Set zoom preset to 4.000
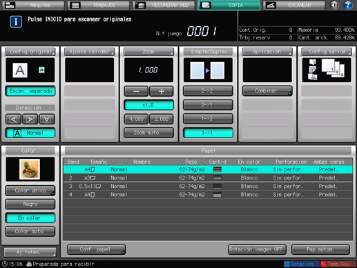357x268 pixels. (x=136, y=119)
